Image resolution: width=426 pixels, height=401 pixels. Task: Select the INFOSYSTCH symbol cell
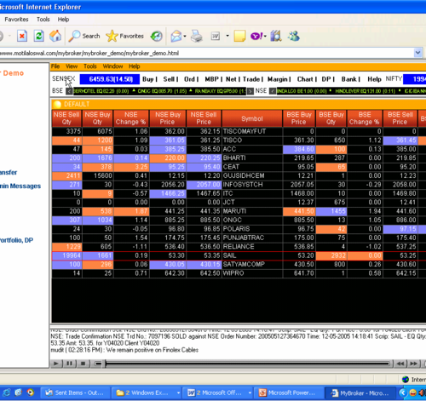(x=252, y=185)
